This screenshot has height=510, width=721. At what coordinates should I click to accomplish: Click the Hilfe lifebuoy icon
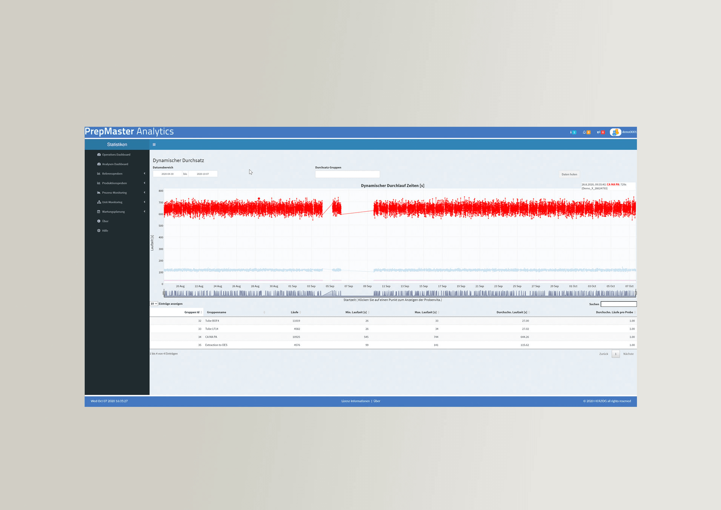point(99,230)
